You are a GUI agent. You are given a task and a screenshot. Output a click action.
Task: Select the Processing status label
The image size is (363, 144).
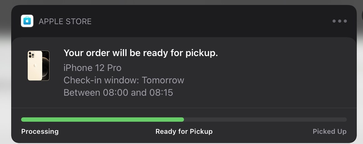coord(40,132)
